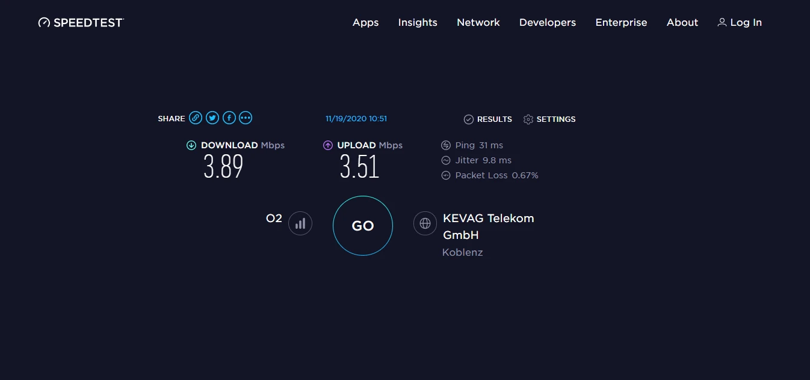Click the signal bars icon next to O2
Viewport: 810px width, 380px height.
tap(300, 223)
